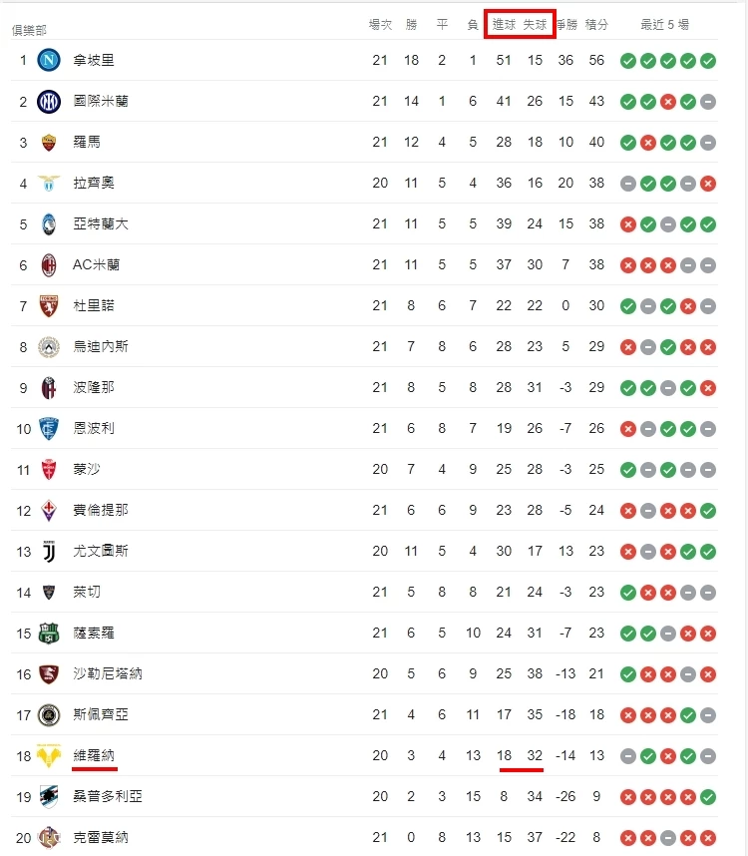
Task: Click the Torino bull crest
Action: point(49,305)
